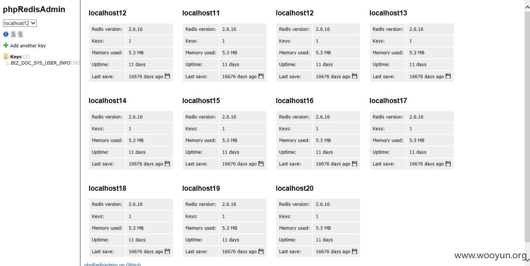This screenshot has height=266, width=530.
Task: Click save disk icon for localhost20
Action: point(355,251)
